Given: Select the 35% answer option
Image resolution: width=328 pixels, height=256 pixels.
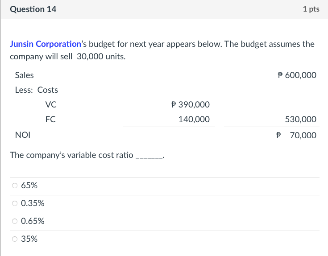Looking at the screenshot, I should pos(15,239).
